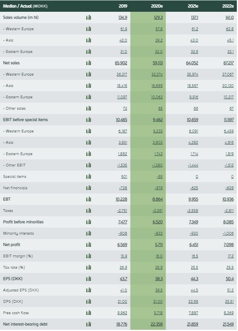This screenshot has height=331, width=238.
Task: Open the chart icon for Sales volume
Action: [88, 18]
